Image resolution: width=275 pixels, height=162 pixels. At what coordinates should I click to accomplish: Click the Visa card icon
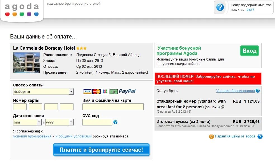click(x=87, y=91)
